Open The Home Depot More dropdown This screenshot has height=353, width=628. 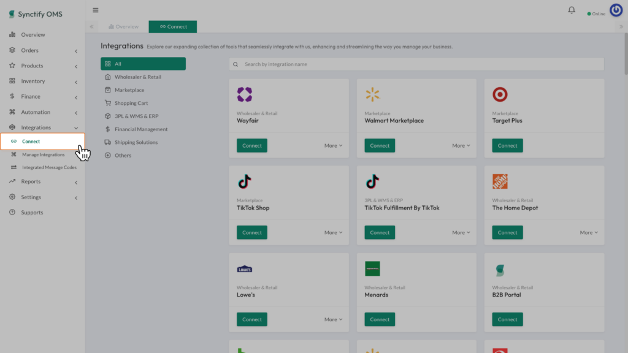click(589, 232)
